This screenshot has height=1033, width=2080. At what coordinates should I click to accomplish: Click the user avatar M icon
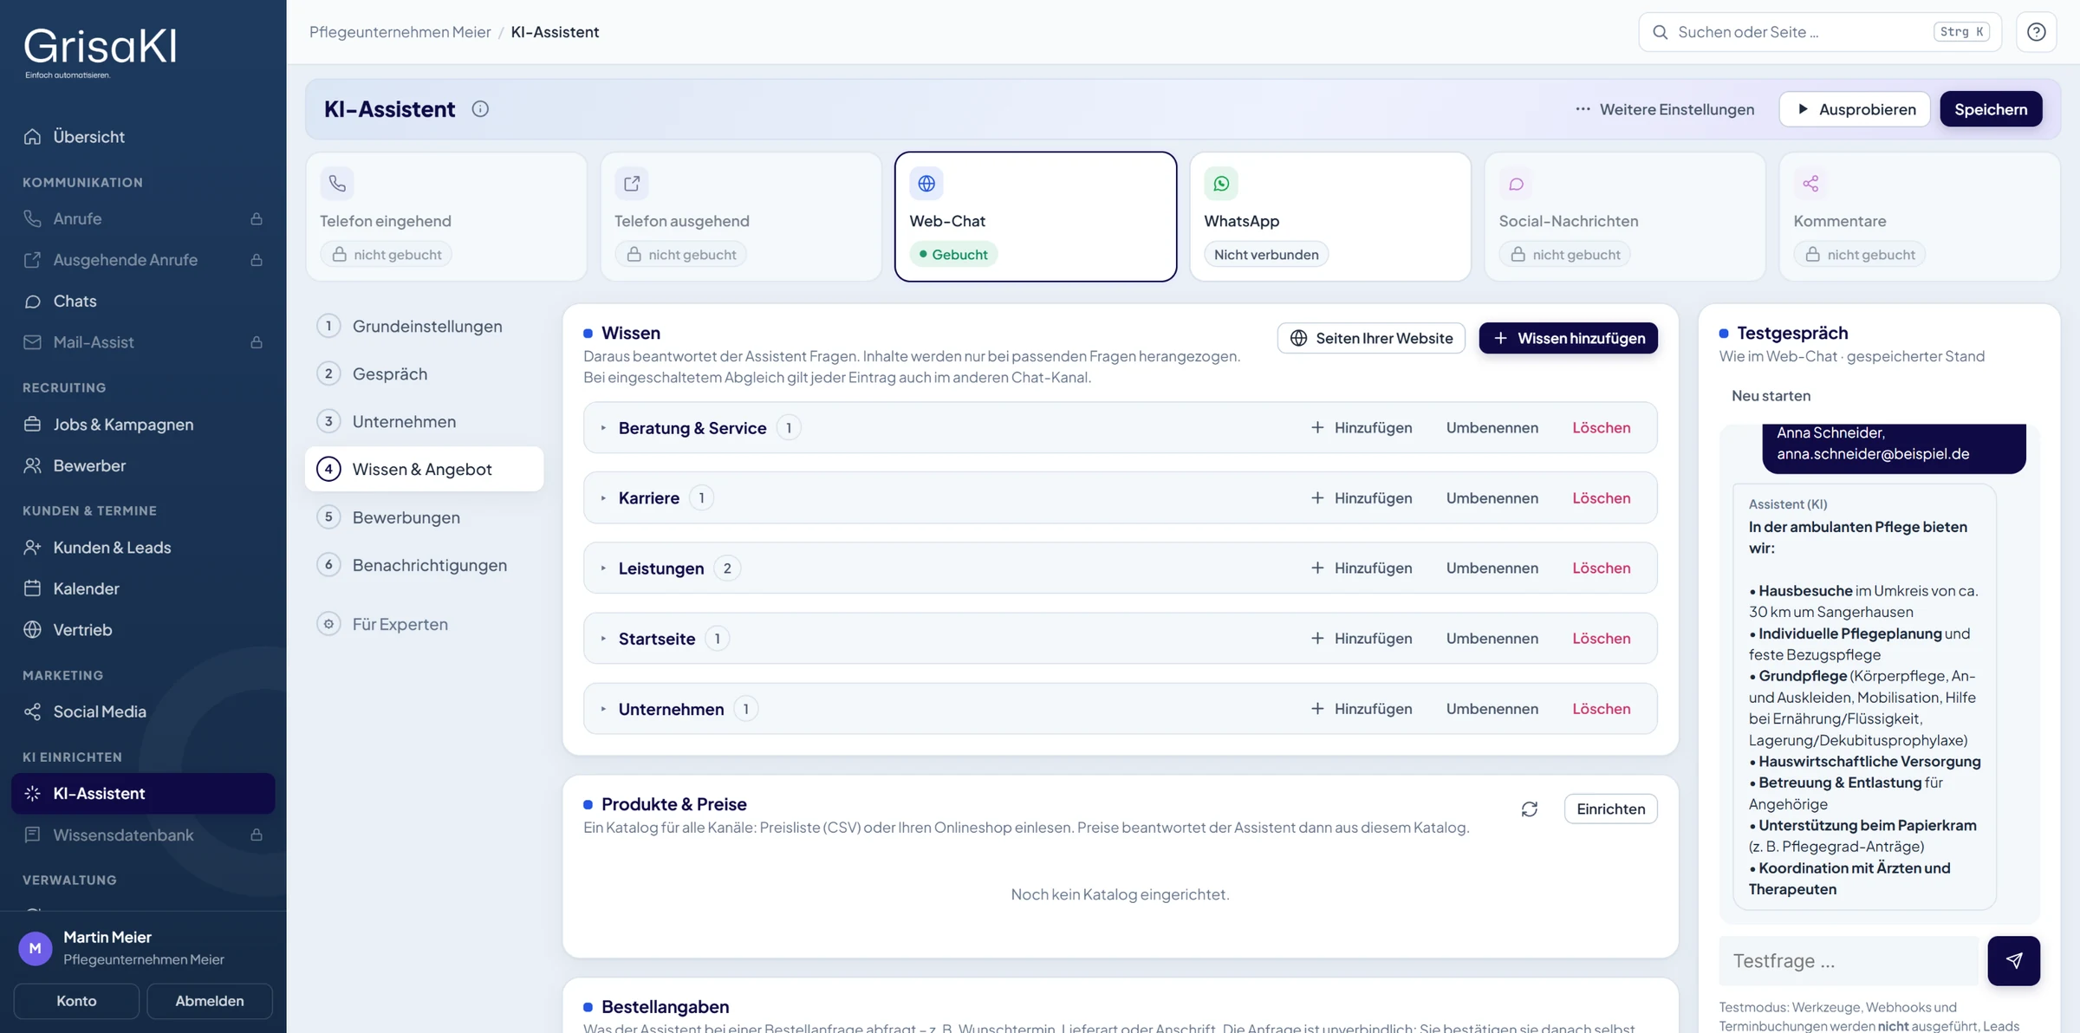36,948
